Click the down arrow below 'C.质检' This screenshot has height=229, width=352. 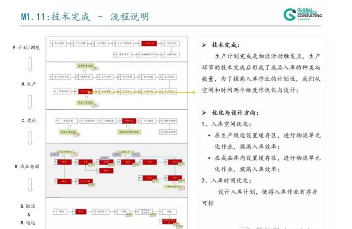tap(30, 138)
